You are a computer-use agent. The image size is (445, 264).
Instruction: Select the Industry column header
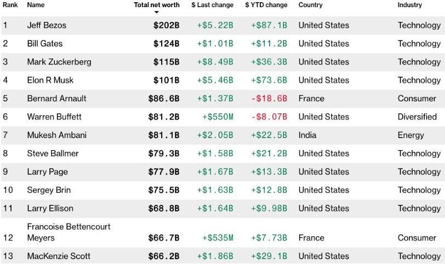tap(410, 5)
